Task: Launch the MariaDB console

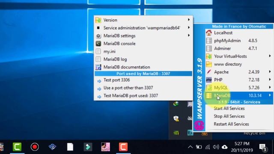Action: pos(143,44)
